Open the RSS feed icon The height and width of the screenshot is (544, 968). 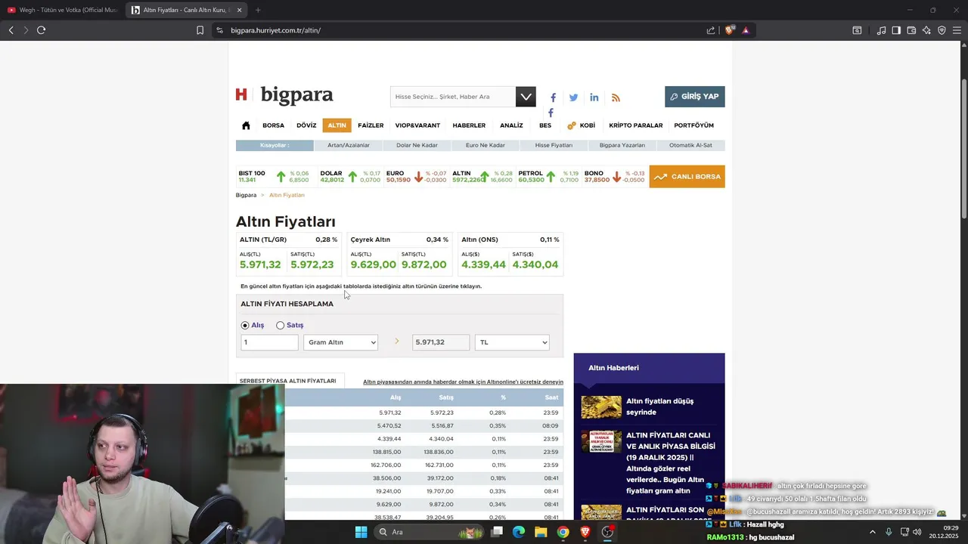616,97
